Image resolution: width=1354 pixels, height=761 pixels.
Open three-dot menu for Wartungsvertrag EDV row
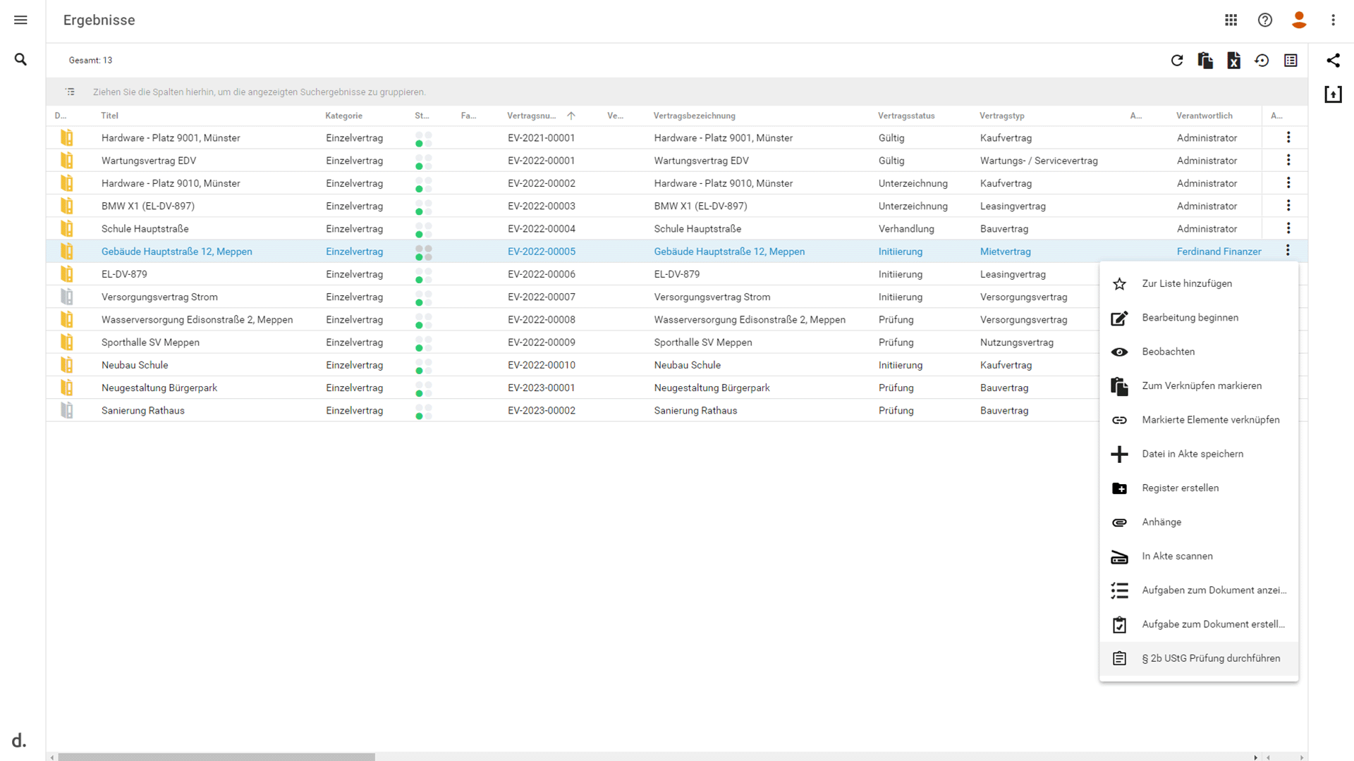click(x=1288, y=160)
